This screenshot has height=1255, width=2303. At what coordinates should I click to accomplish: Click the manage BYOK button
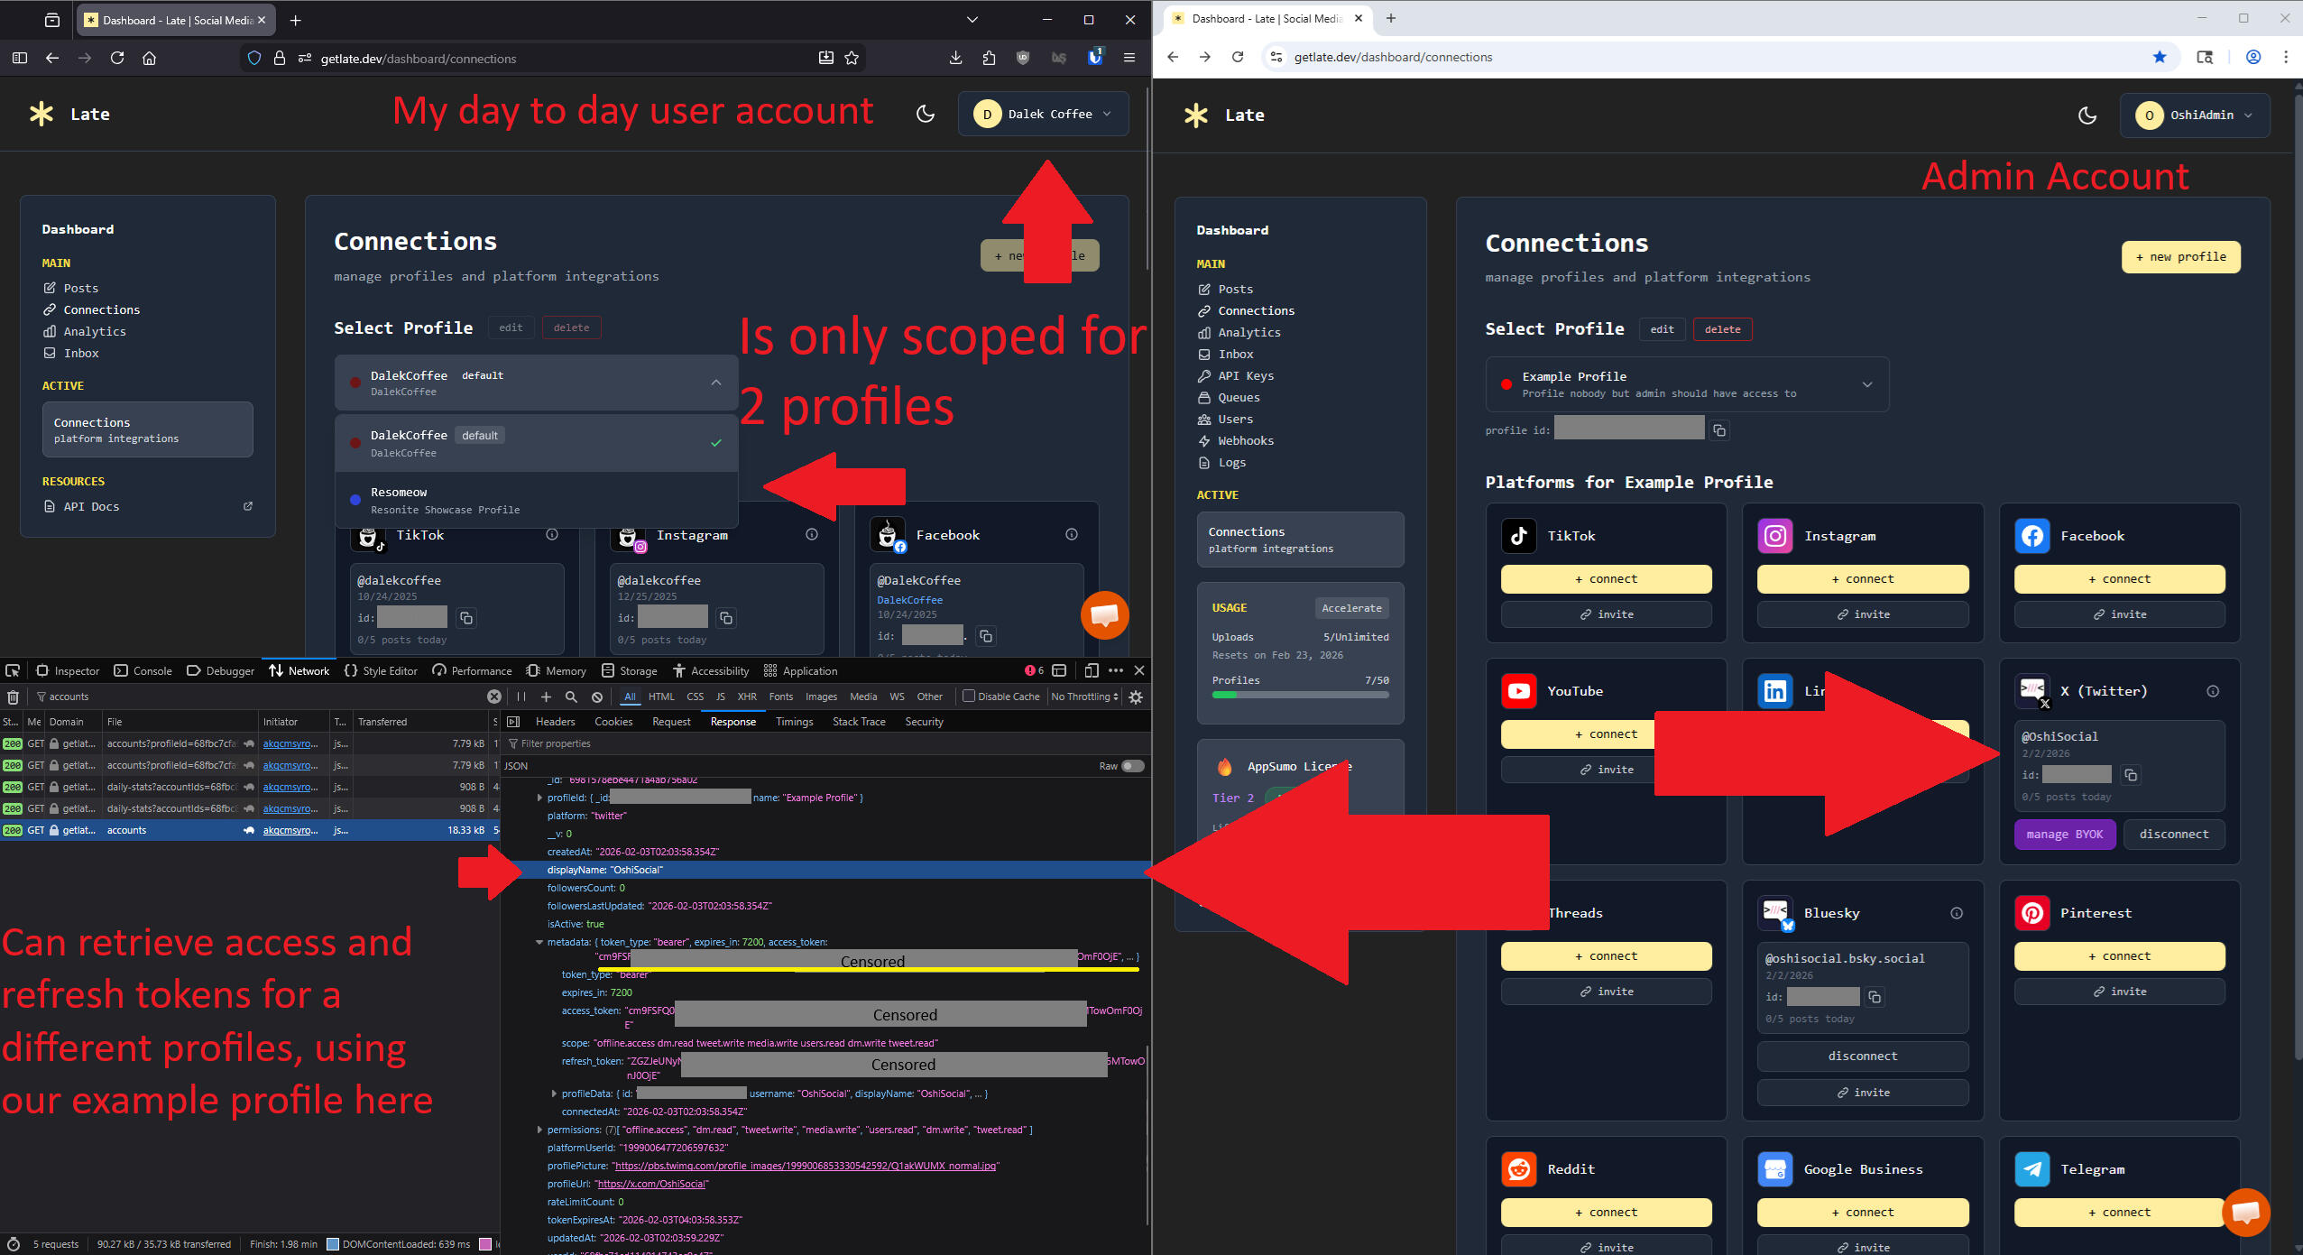[2064, 835]
